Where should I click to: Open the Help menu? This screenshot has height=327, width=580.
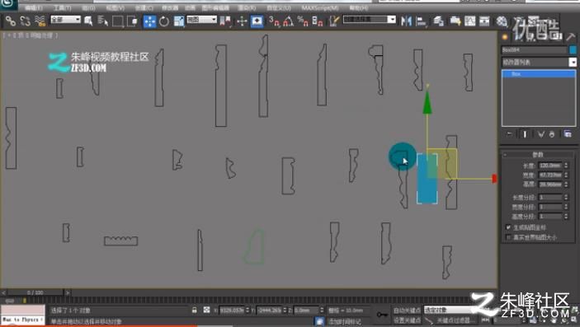point(358,7)
